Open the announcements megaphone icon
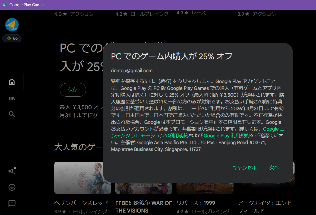This screenshot has width=316, height=215. [12, 171]
